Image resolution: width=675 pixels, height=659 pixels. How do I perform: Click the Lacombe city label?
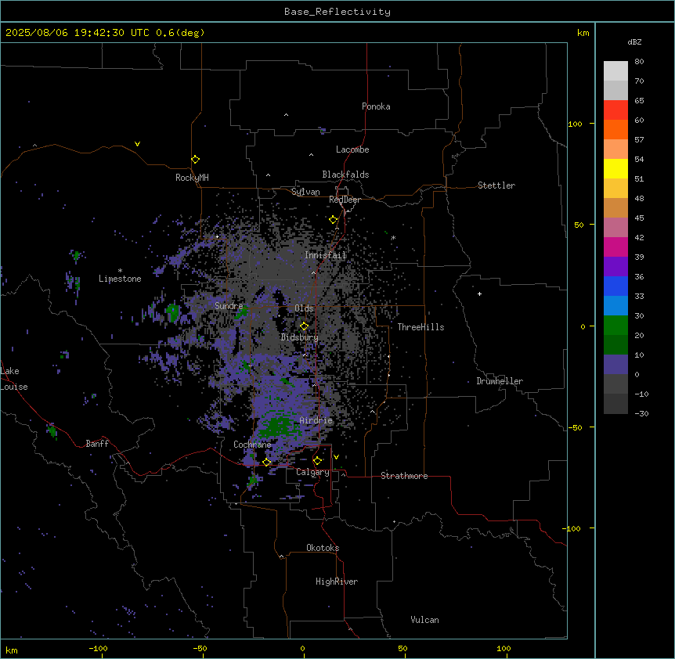click(352, 149)
